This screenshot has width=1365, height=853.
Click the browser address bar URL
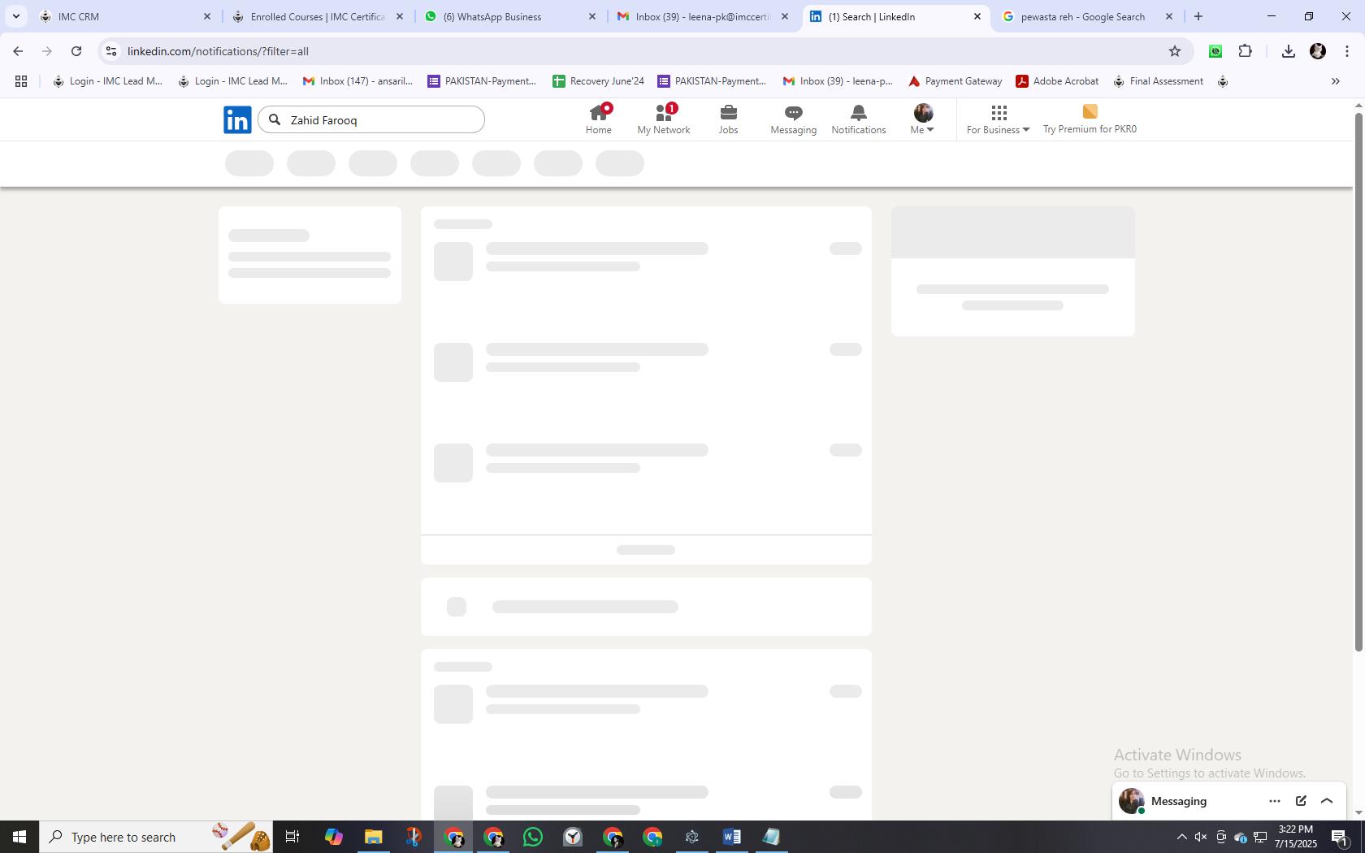click(218, 51)
